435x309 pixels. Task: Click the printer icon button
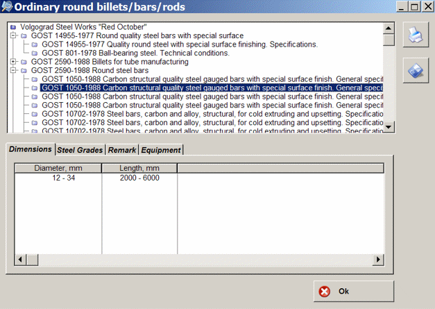click(x=414, y=35)
